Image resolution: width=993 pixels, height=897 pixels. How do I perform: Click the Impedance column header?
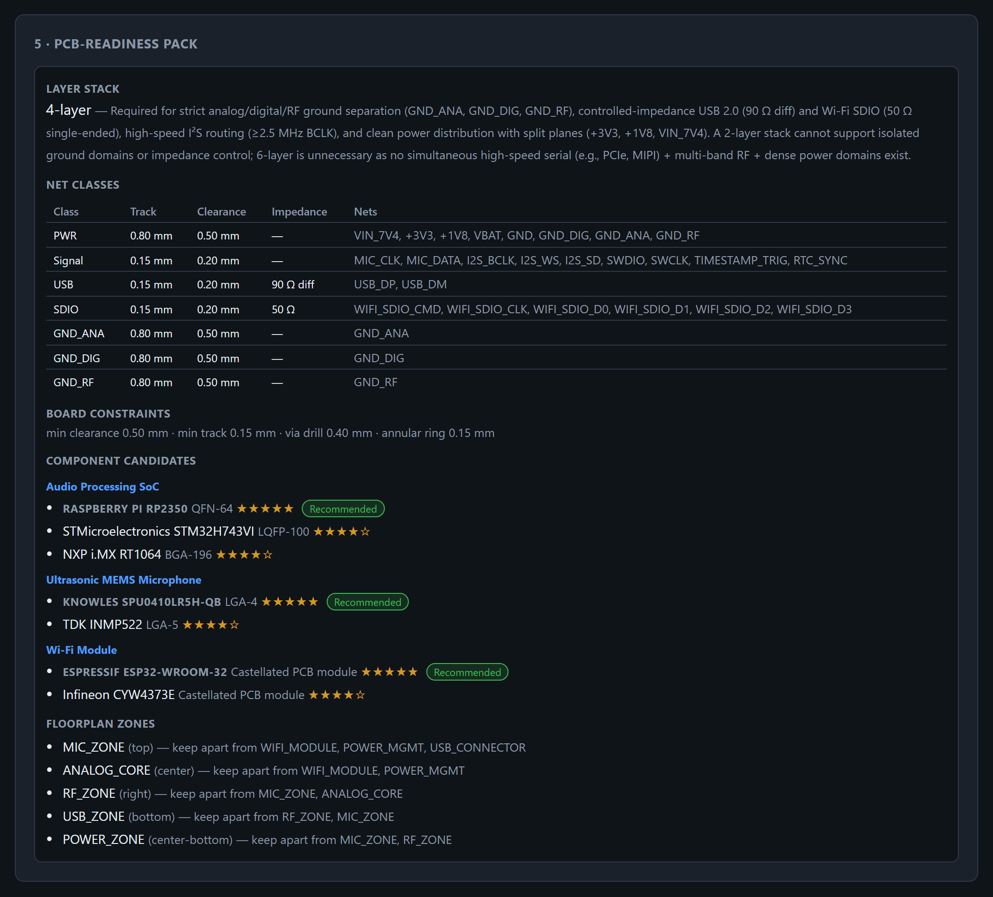coord(299,211)
